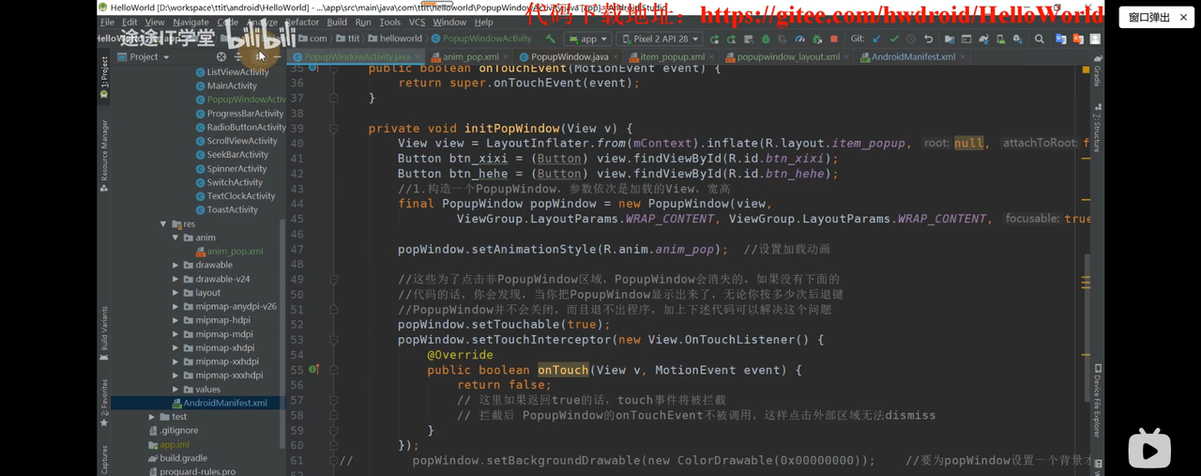Click the Project panel locate target icon
Screen dimensions: 1201x476
click(x=221, y=57)
